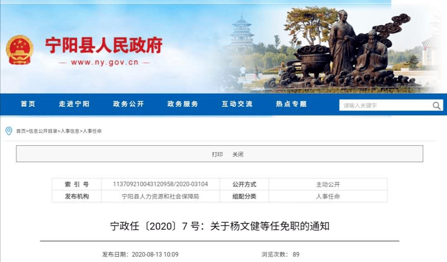Click the 组配分类 header cell
447x262 pixels.
[x=244, y=197]
